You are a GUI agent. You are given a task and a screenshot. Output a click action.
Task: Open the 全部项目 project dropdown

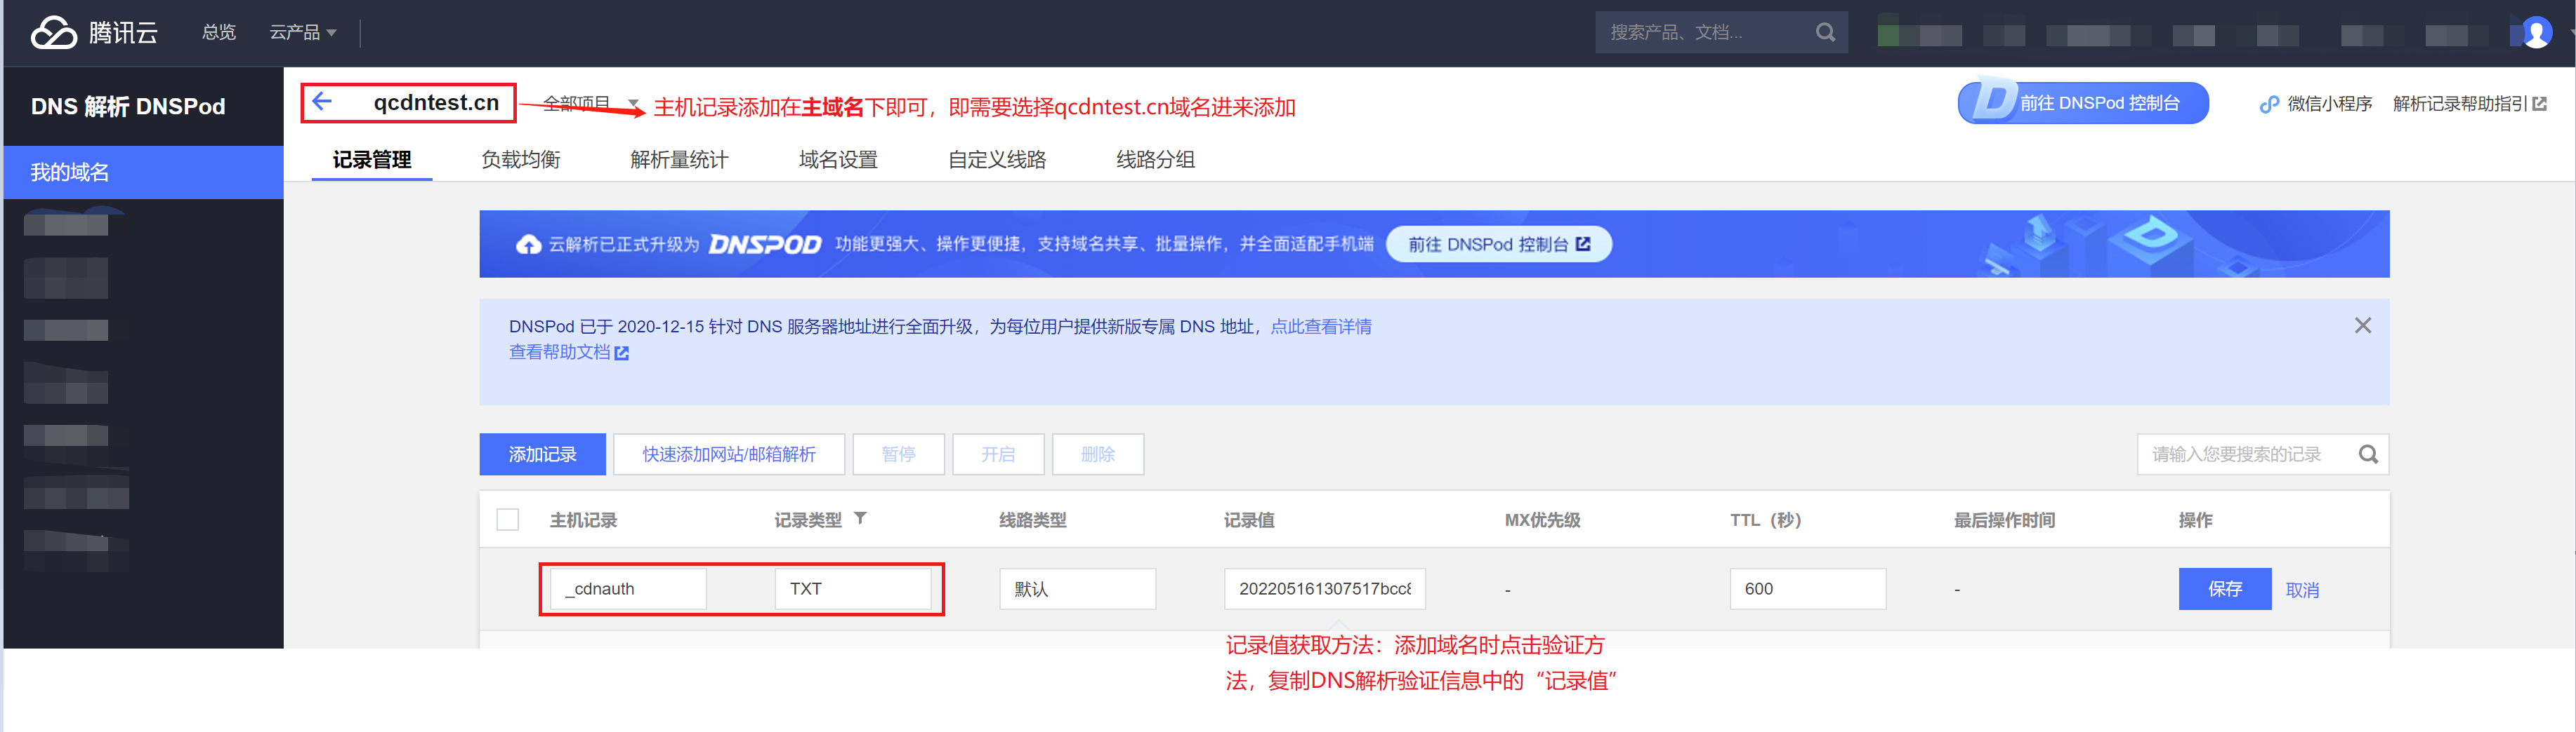591,104
